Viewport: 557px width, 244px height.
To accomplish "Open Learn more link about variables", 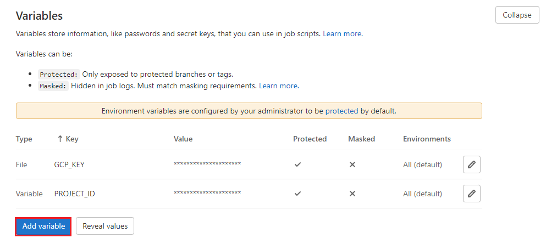I will click(342, 34).
